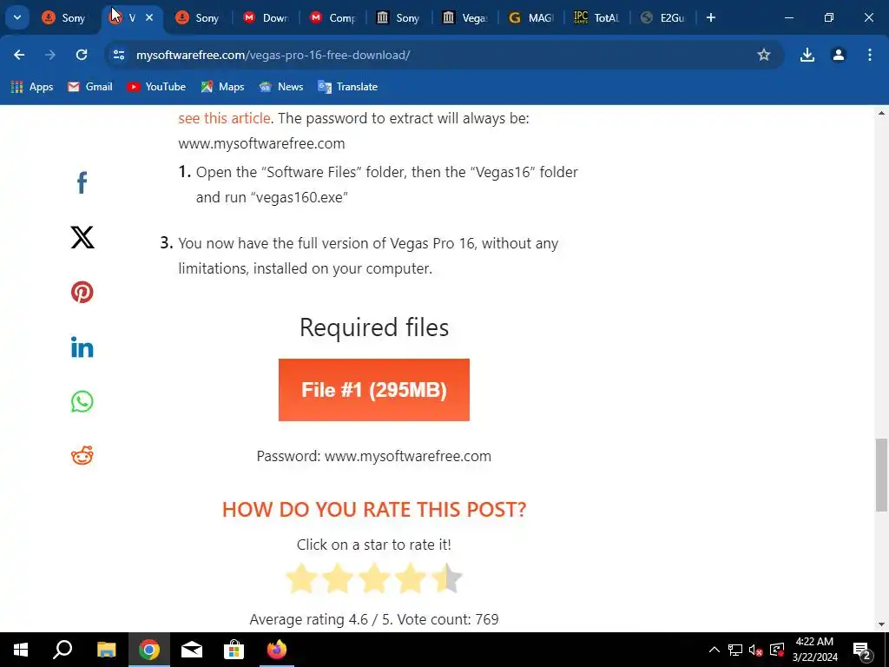Click the 'Required files' heading
Screen dimensions: 889x667
[373, 327]
